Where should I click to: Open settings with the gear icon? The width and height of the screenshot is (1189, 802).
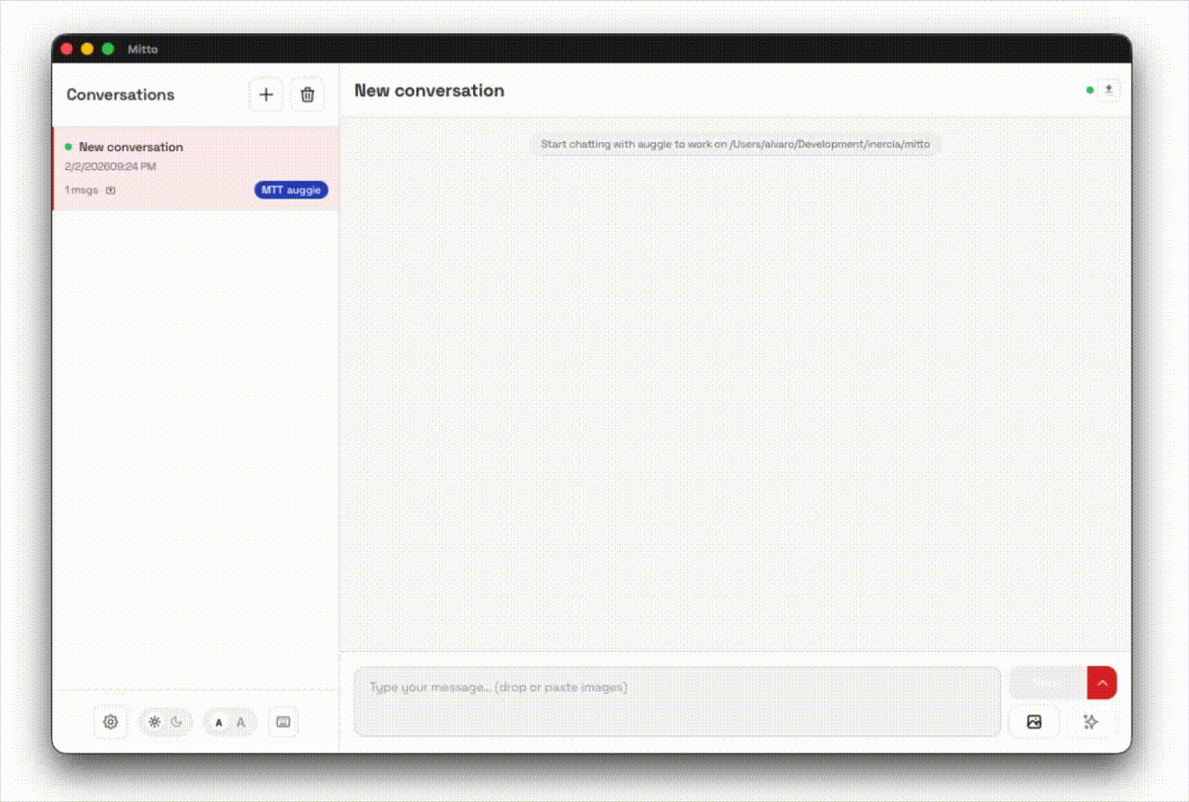pos(111,722)
